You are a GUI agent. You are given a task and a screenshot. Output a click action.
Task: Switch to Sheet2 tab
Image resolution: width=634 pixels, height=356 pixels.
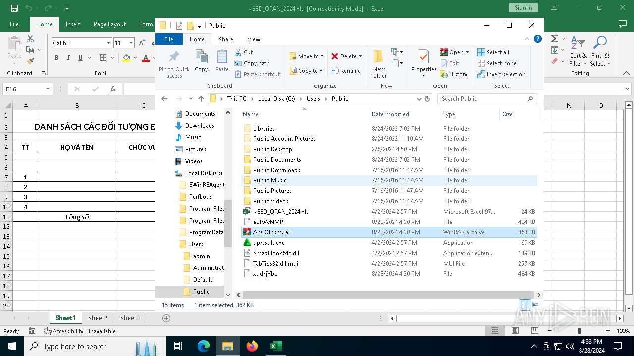[98, 318]
